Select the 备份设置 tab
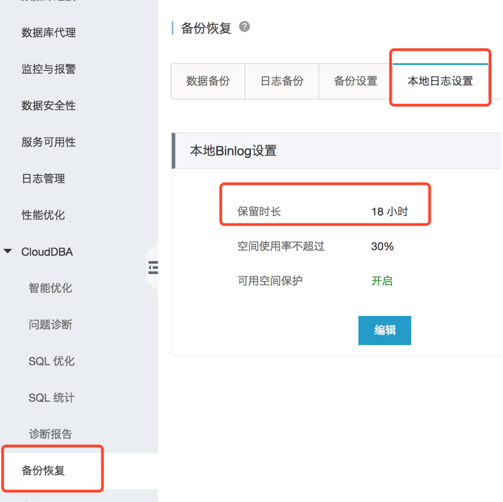Viewport: 503px width, 502px height. (355, 81)
